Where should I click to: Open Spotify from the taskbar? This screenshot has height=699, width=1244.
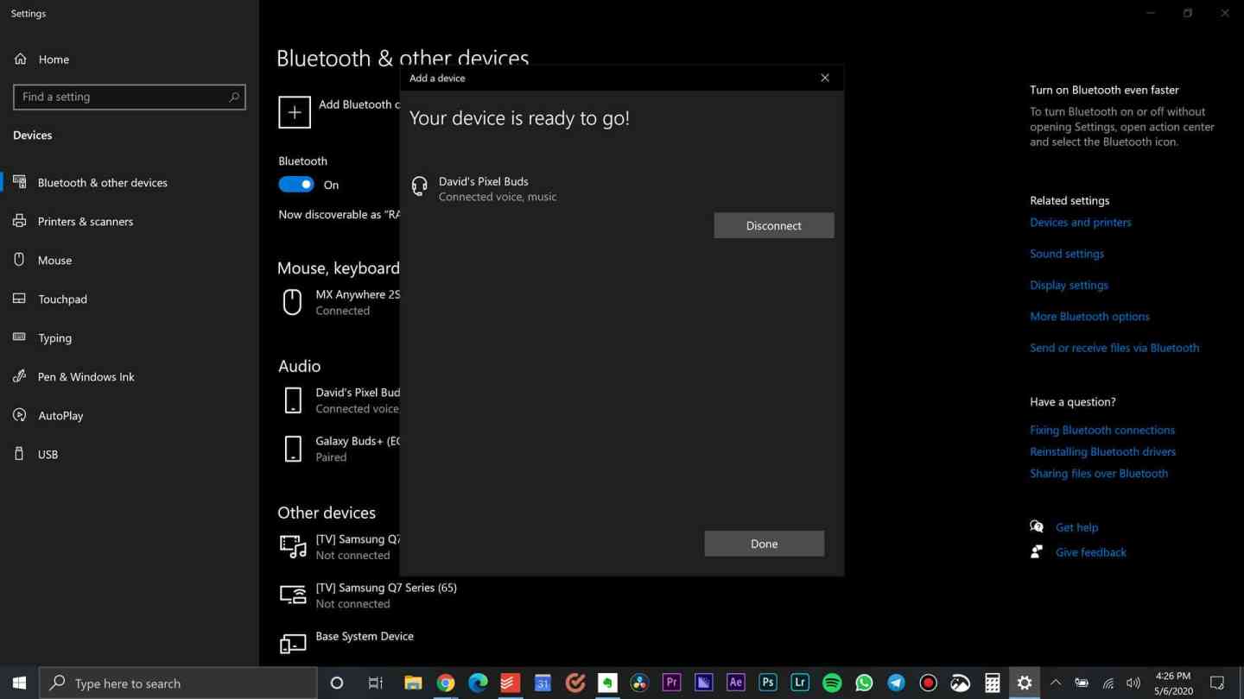(x=832, y=683)
